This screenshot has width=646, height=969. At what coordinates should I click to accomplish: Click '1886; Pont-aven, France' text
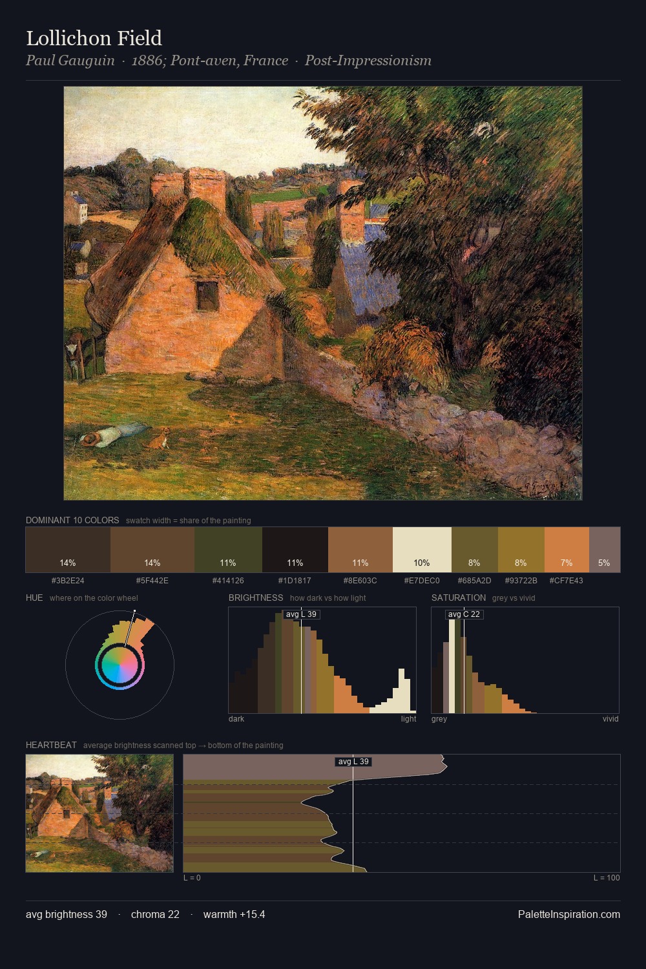(210, 61)
